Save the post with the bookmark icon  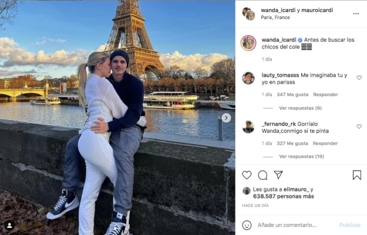click(x=357, y=175)
